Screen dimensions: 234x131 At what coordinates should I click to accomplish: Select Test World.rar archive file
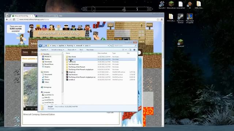(x=73, y=75)
